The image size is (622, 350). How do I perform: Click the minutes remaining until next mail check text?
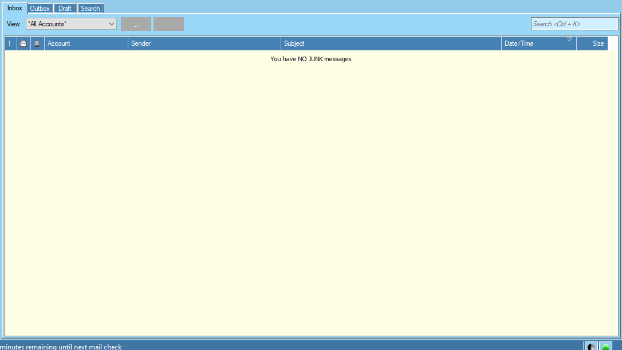tap(61, 347)
